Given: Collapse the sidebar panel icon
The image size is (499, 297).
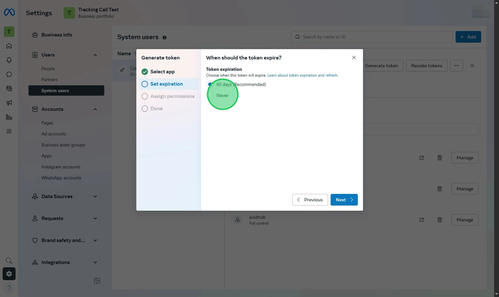Looking at the screenshot, I should (x=97, y=281).
